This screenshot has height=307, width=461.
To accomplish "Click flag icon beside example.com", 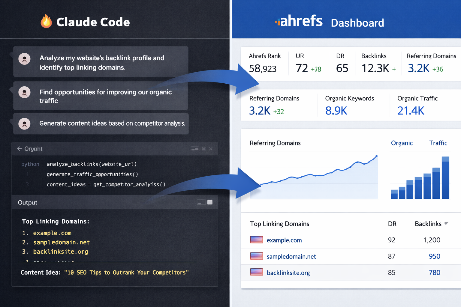I will pos(257,240).
